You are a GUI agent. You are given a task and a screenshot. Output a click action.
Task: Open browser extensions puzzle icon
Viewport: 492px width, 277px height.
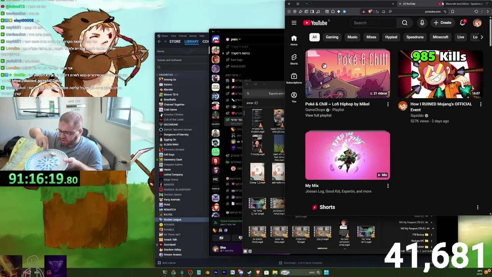[x=332, y=12]
